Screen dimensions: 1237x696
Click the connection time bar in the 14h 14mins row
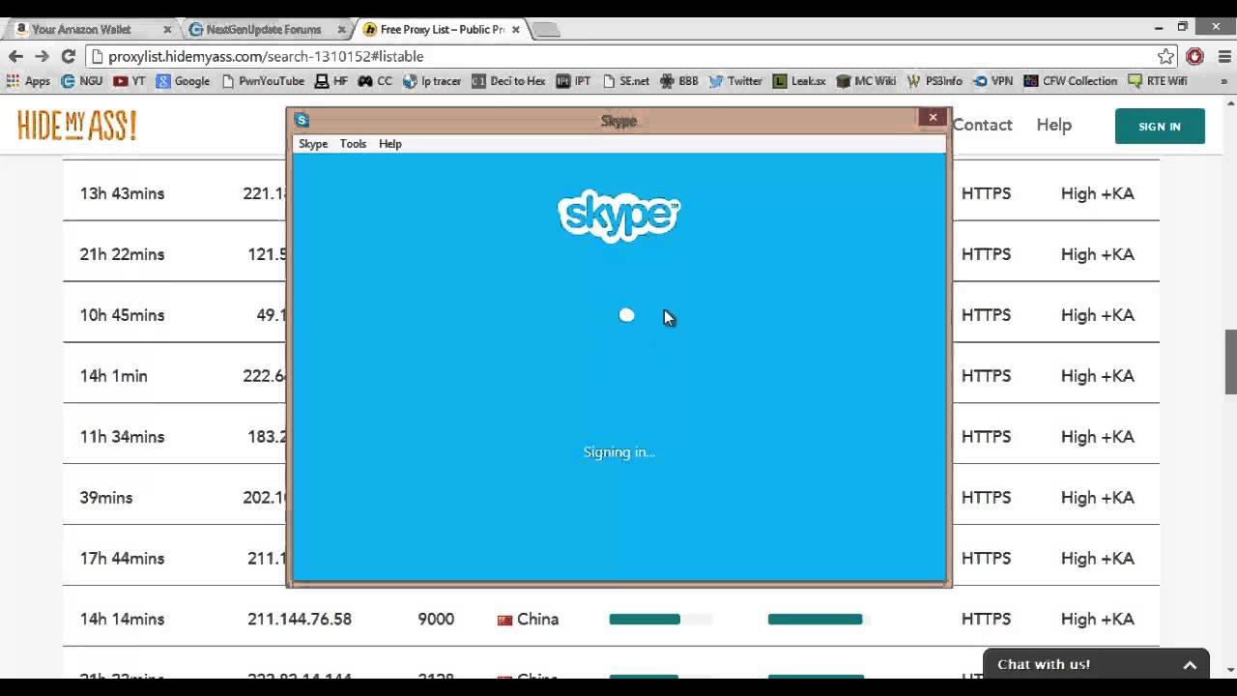coord(819,620)
